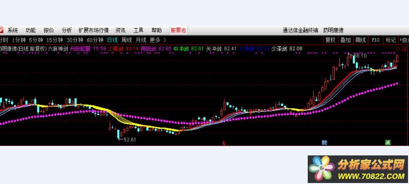Open the 工具 menu

(138, 30)
